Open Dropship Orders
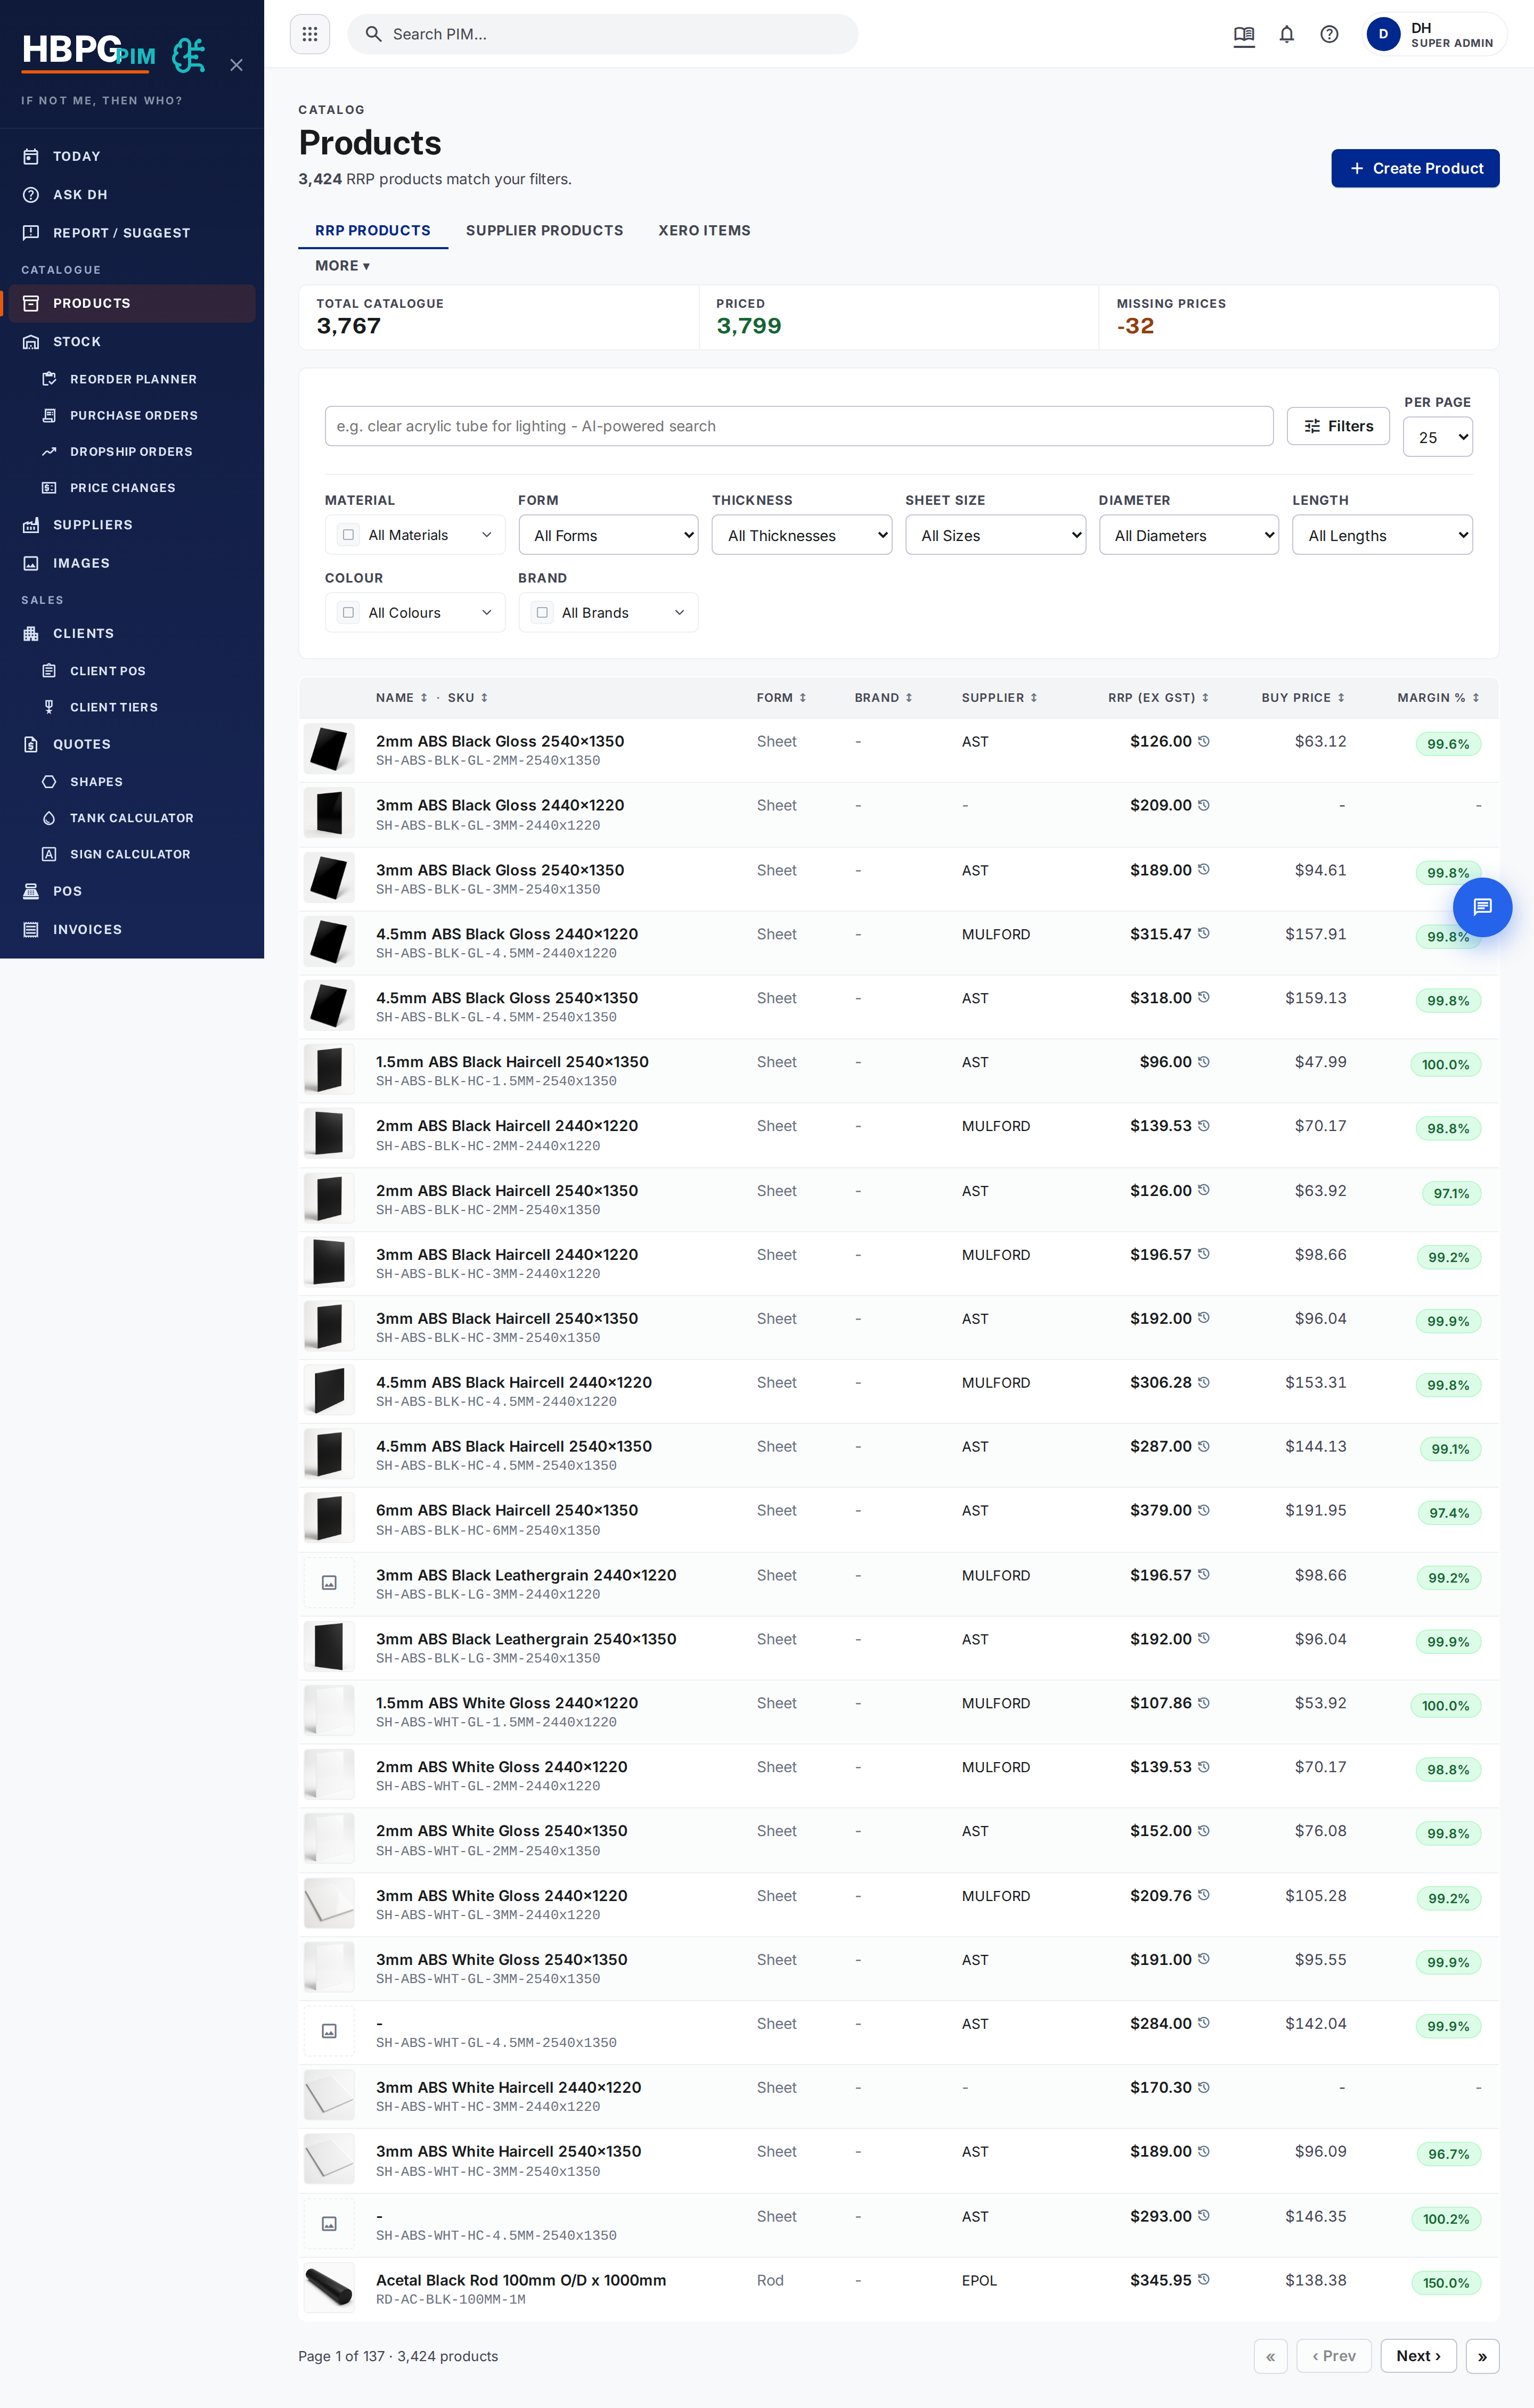Viewport: 1534px width, 2408px height. (x=132, y=452)
